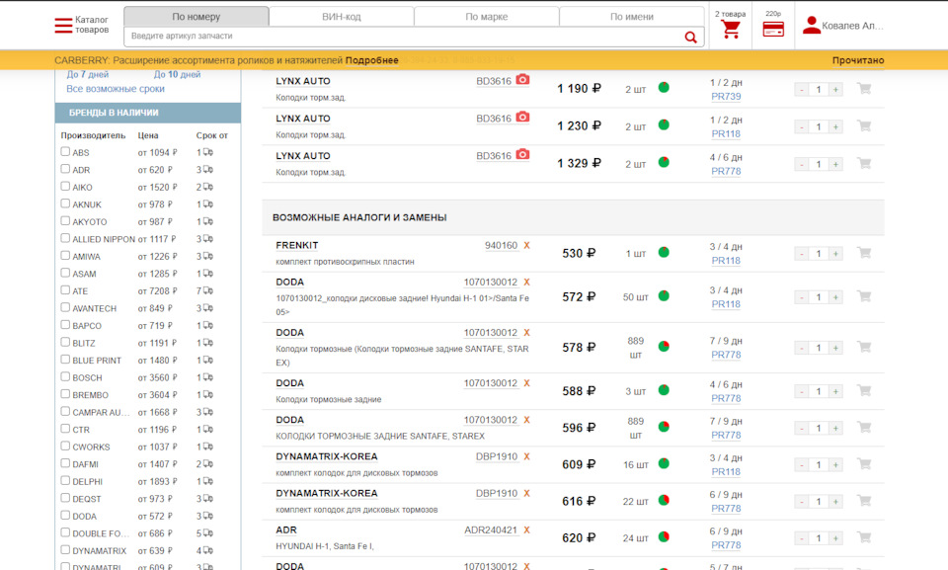Click delivery truck icon in ABS brand row
Screen dimensions: 948x570
pos(208,152)
